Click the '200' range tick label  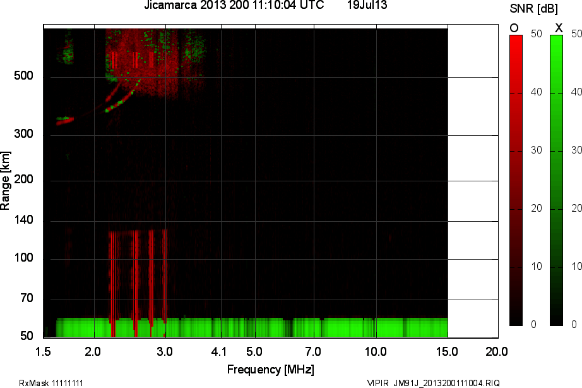coord(23,179)
